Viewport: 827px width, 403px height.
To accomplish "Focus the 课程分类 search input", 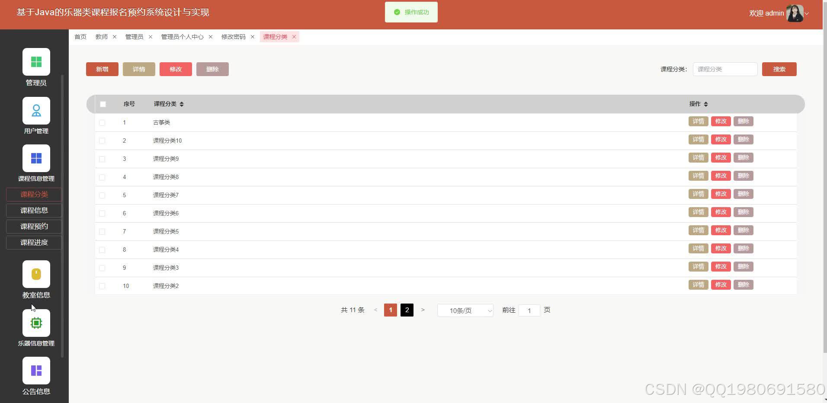I will pos(725,69).
